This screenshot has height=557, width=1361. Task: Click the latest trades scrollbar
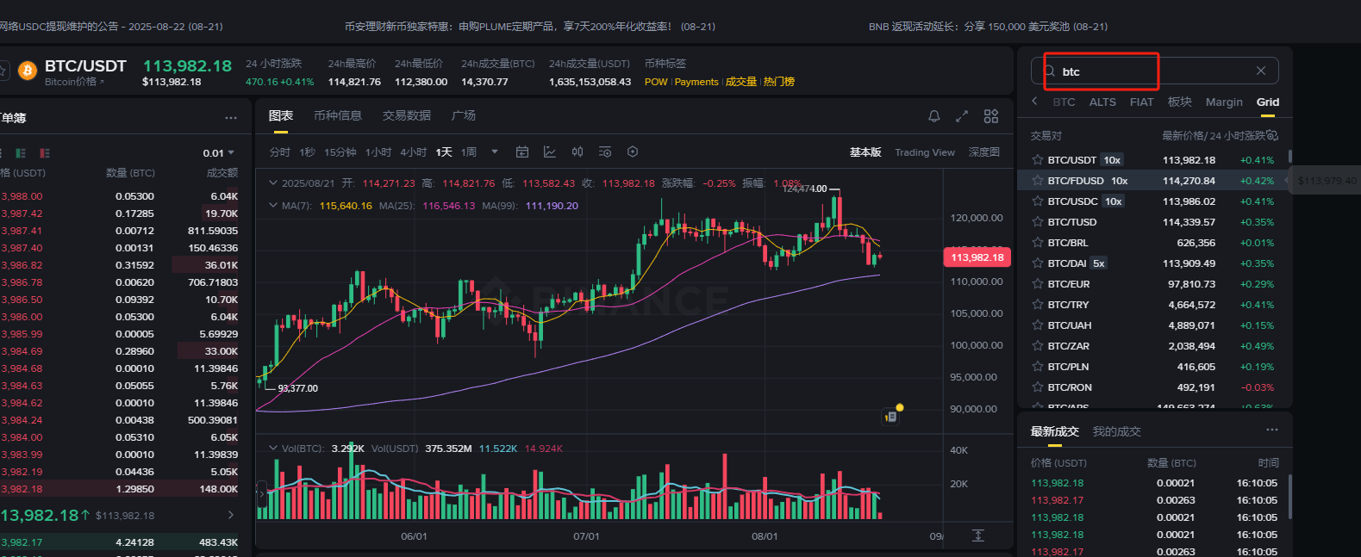[1289, 496]
